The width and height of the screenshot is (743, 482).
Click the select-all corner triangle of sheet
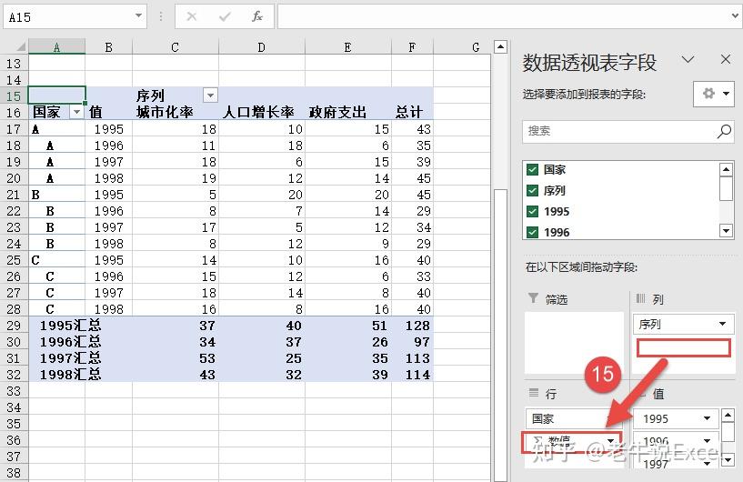19,46
